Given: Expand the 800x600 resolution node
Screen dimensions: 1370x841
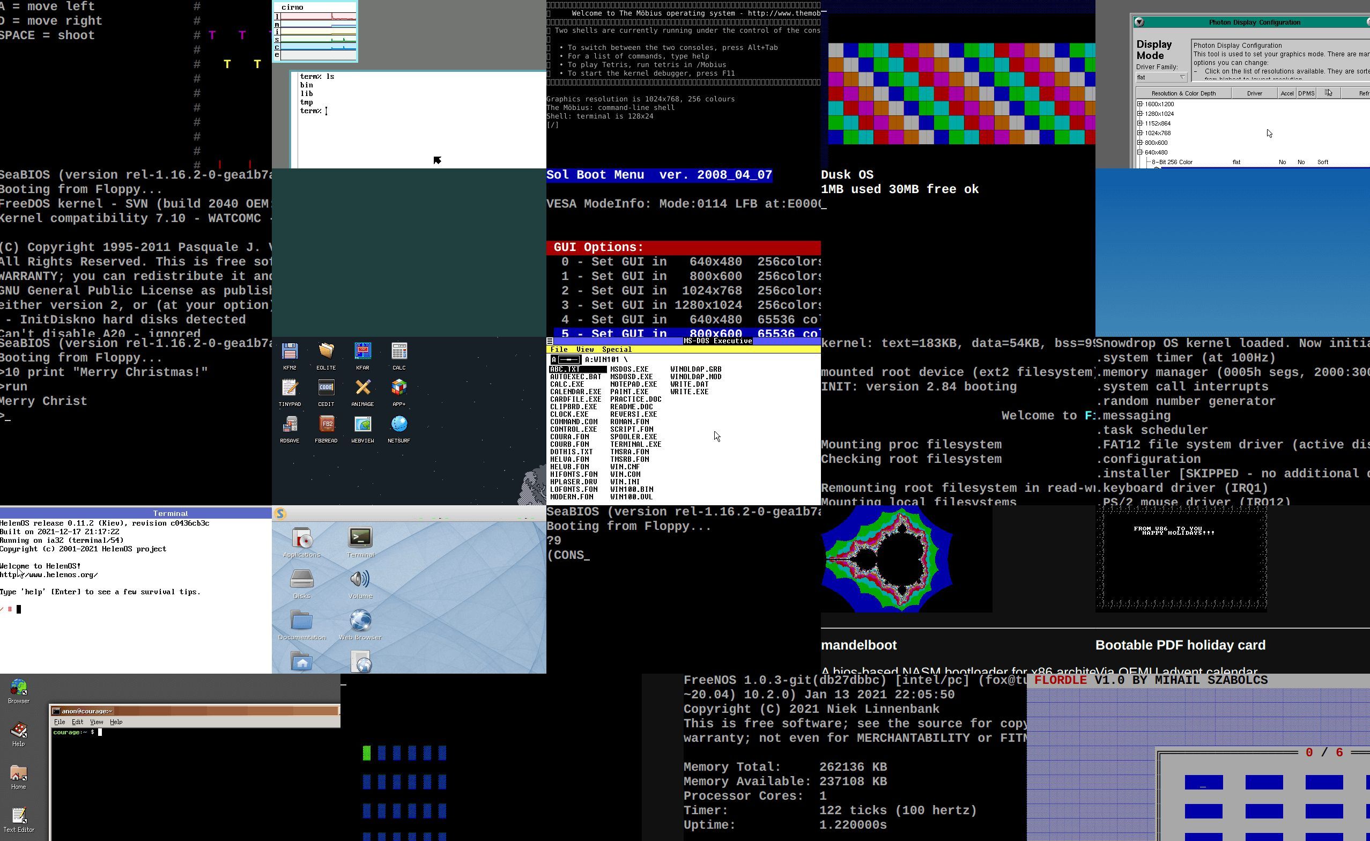Looking at the screenshot, I should pyautogui.click(x=1140, y=142).
